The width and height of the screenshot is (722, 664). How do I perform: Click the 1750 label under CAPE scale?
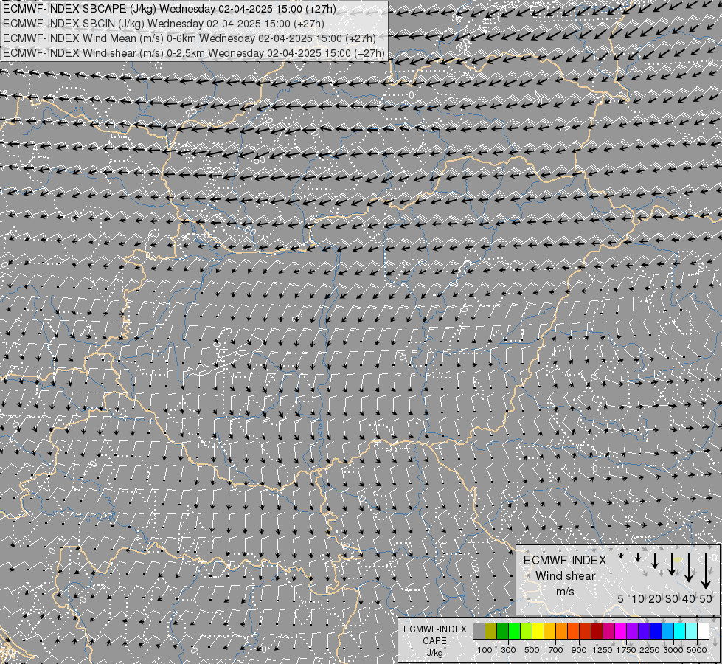(626, 650)
